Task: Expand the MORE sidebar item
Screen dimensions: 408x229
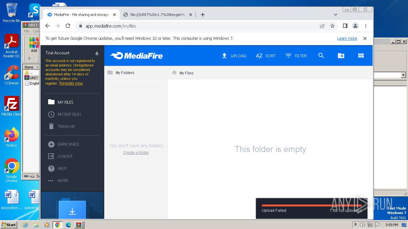Action: [x=58, y=180]
